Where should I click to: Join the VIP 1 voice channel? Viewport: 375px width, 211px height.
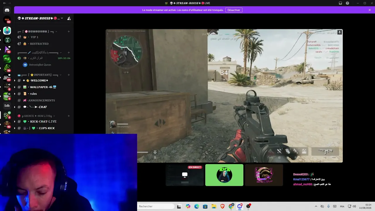pos(44,37)
